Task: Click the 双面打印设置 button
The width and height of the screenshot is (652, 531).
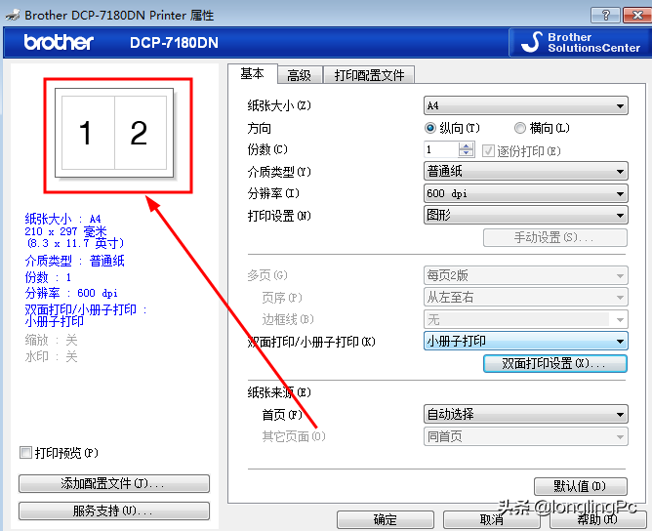Action: (x=555, y=363)
